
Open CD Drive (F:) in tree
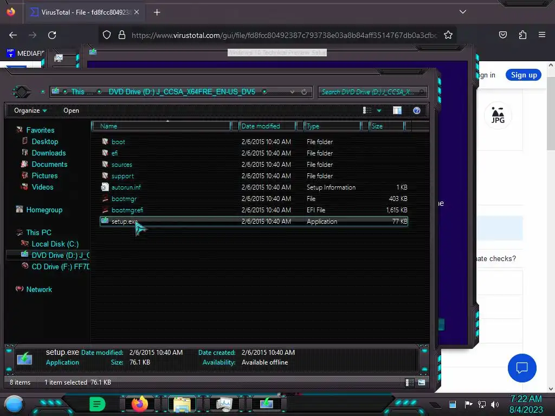coord(61,266)
